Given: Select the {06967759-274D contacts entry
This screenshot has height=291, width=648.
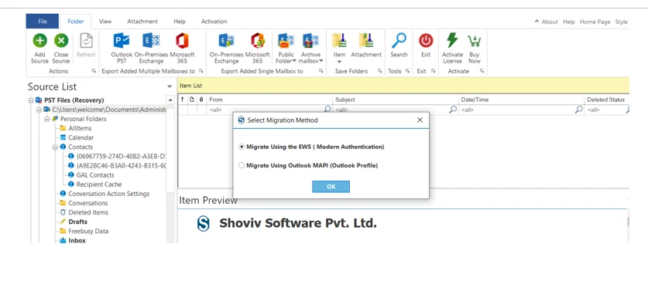Looking at the screenshot, I should [x=121, y=157].
